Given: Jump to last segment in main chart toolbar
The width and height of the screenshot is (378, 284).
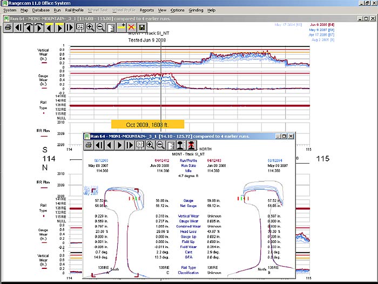Looking at the screenshot, I should pos(70,28).
